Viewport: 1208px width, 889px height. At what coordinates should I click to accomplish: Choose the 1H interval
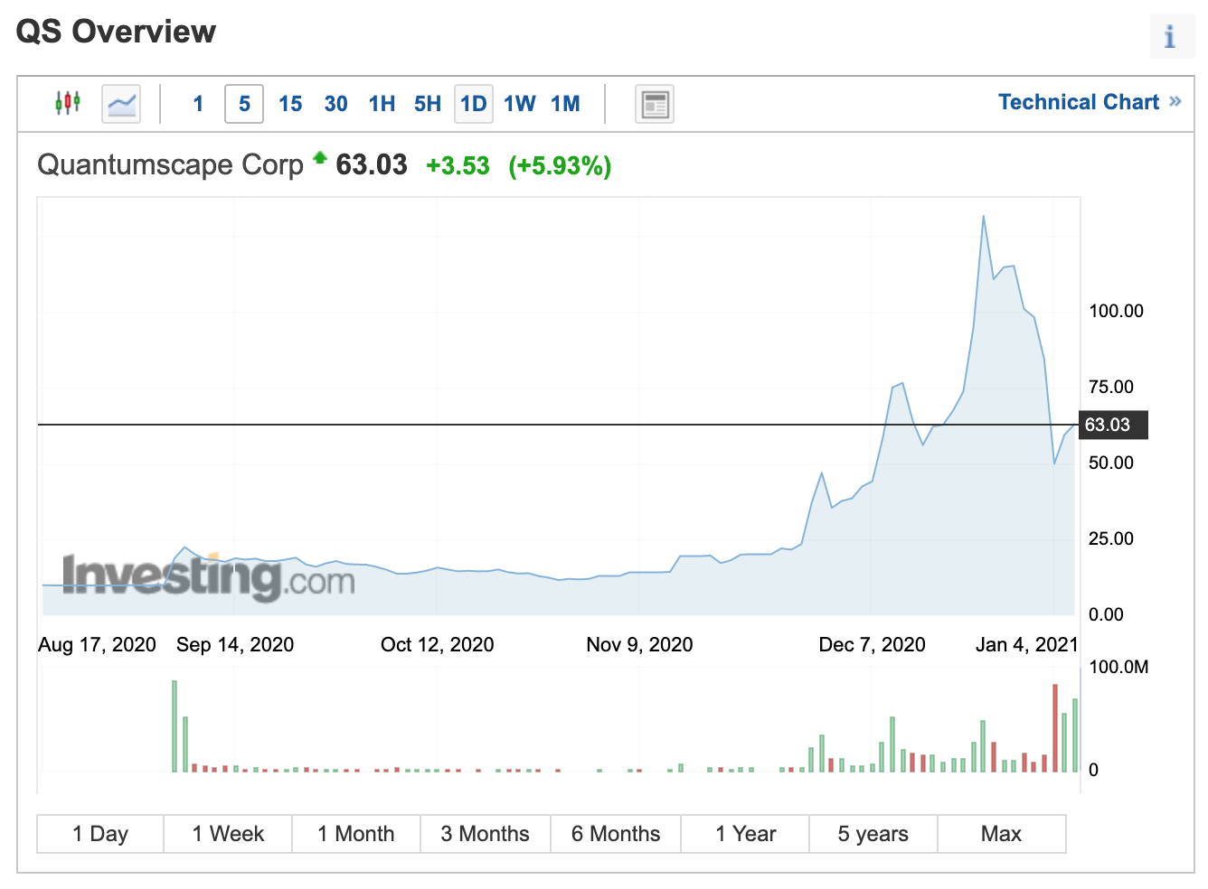tap(382, 104)
